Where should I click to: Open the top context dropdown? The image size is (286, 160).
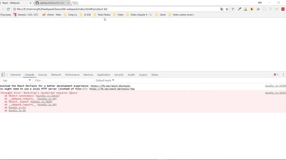(17, 80)
